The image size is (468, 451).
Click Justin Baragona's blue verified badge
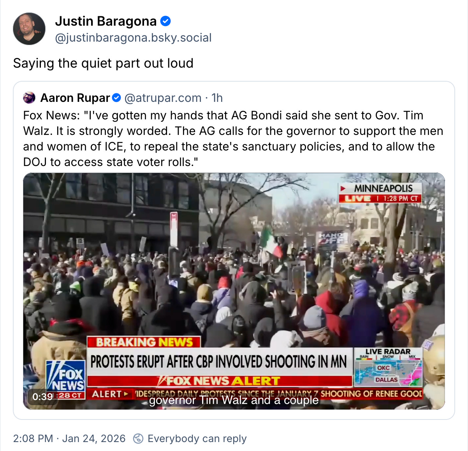point(165,21)
